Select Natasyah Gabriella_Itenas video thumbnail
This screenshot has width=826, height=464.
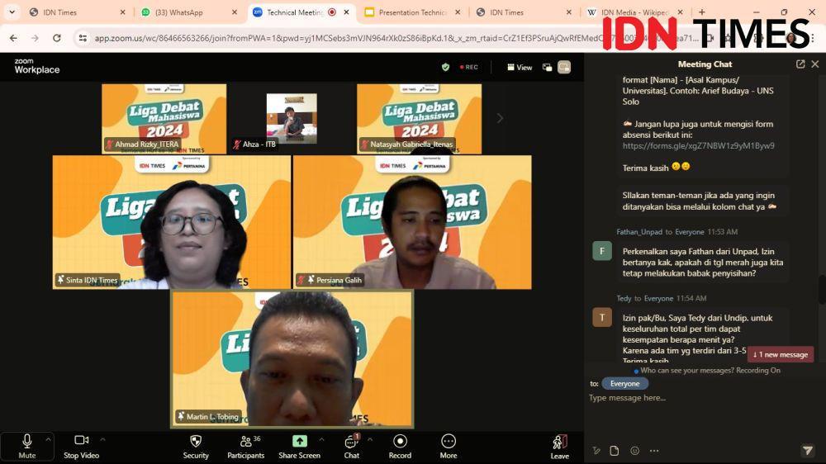click(420, 119)
